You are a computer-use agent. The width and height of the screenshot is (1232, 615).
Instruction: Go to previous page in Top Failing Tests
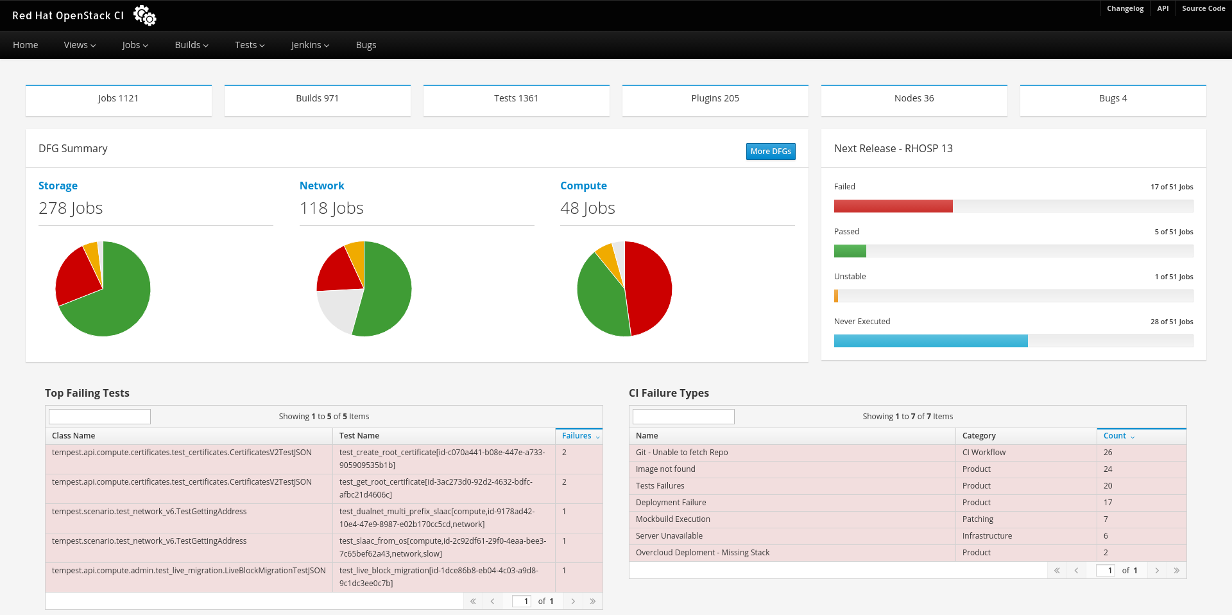(492, 602)
